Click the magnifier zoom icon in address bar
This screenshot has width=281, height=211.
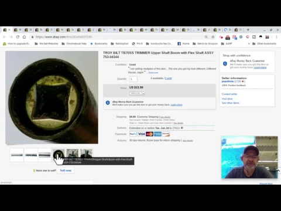pyautogui.click(x=206, y=37)
